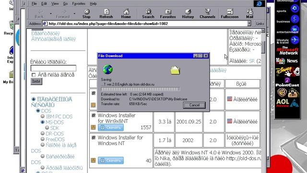Open lifestyle & travel channel
Viewport: 307px width, 173px height.
coord(288,40)
